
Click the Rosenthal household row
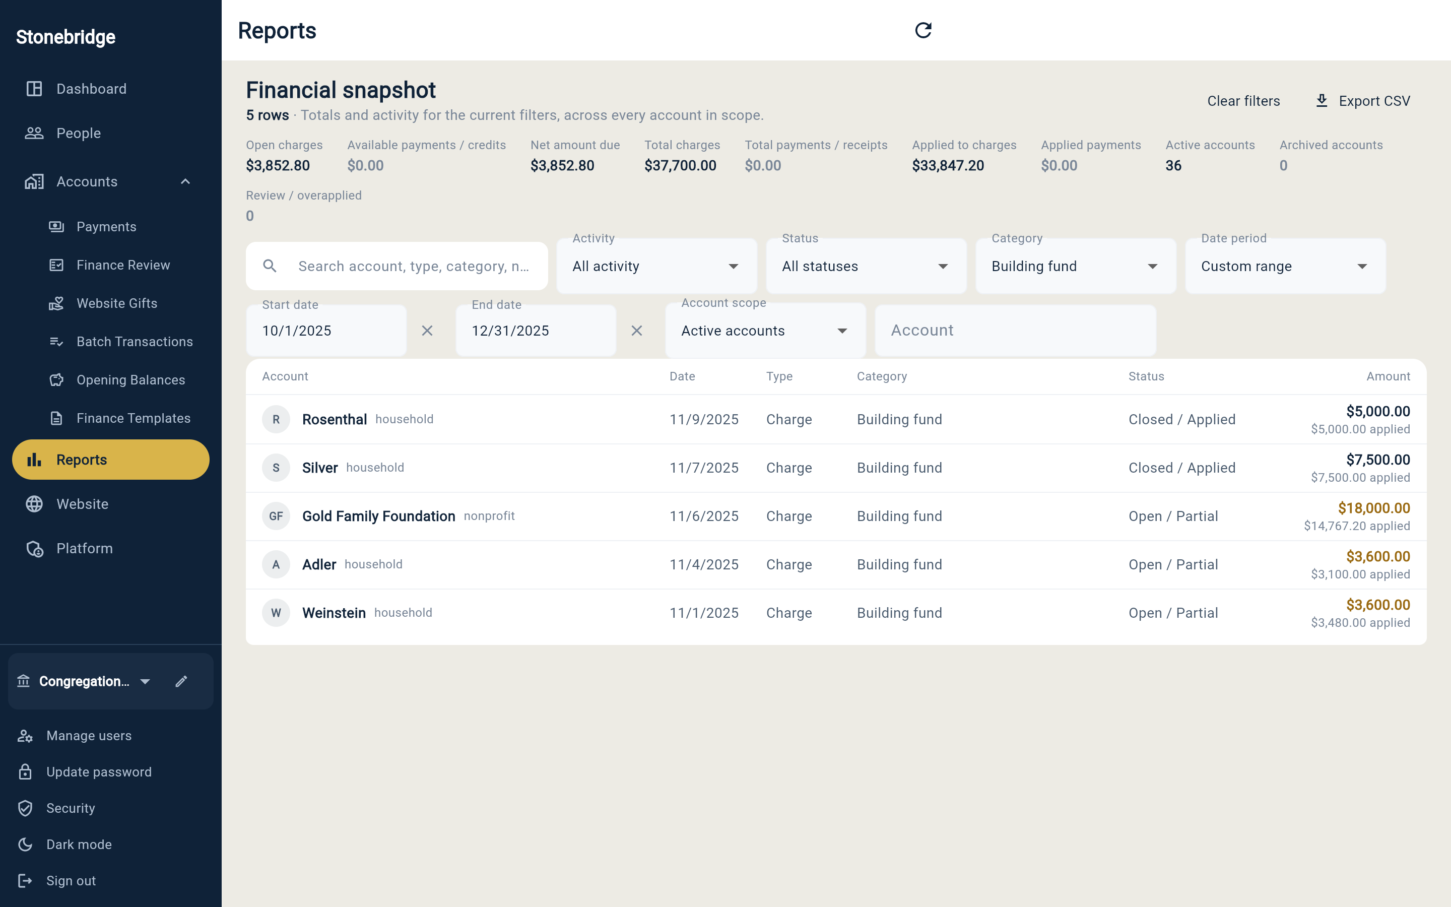pyautogui.click(x=836, y=419)
